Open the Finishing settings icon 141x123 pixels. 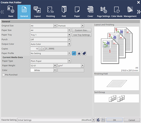(50, 12)
